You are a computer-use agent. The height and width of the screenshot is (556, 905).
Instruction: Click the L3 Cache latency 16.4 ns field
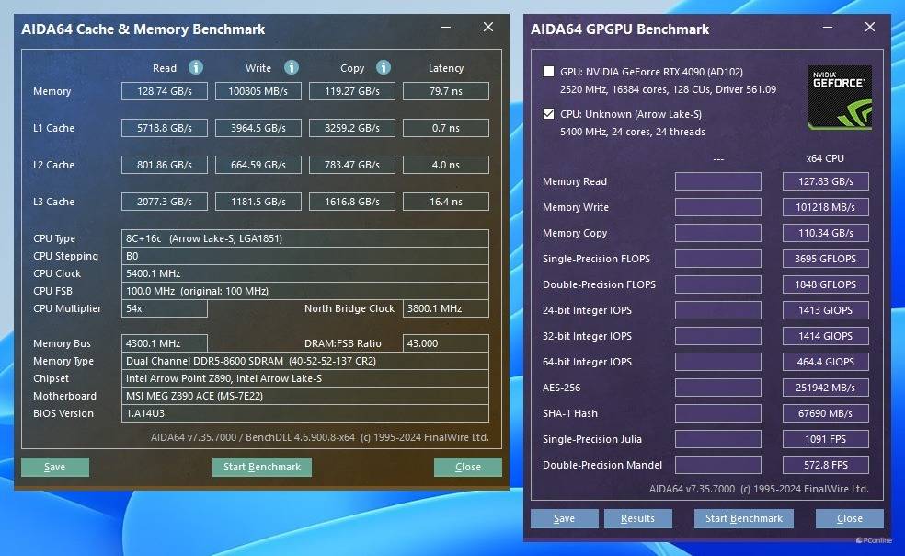[445, 202]
